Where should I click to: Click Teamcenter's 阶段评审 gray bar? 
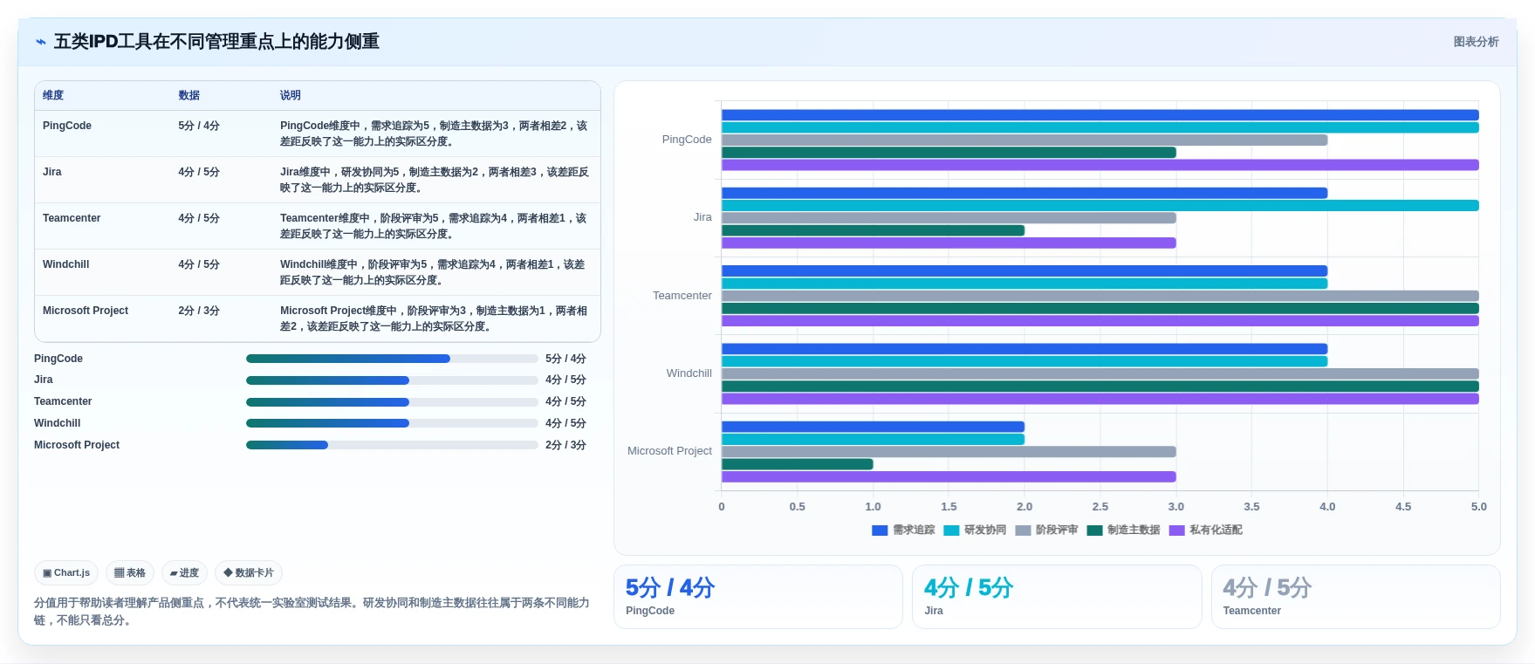coord(1100,296)
